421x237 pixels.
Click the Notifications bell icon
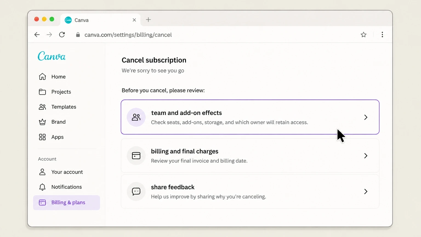[42, 187]
